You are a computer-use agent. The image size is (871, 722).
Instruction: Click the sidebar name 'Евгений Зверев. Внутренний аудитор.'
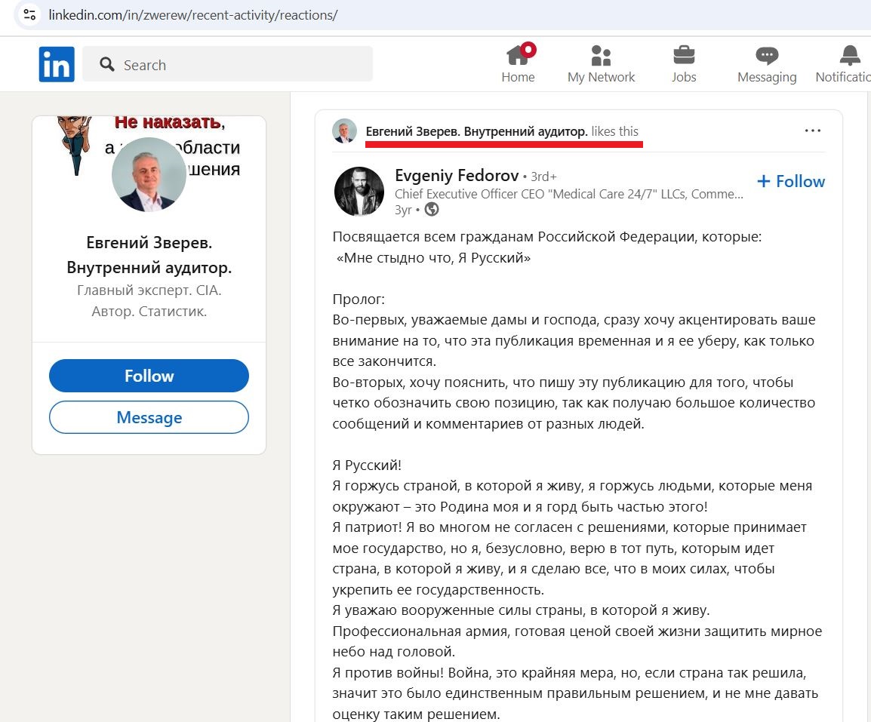[x=149, y=255]
